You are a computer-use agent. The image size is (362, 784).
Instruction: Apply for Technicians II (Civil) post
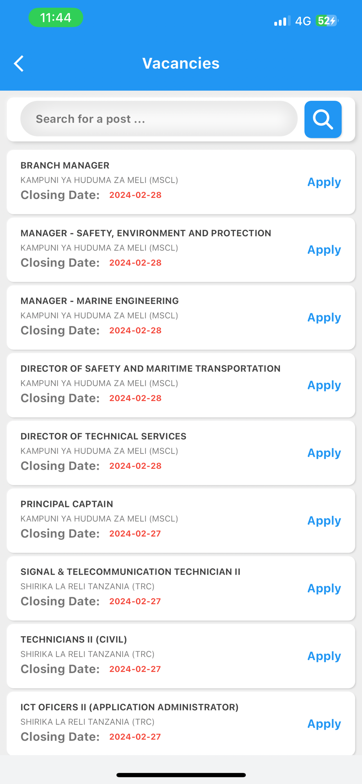(324, 656)
